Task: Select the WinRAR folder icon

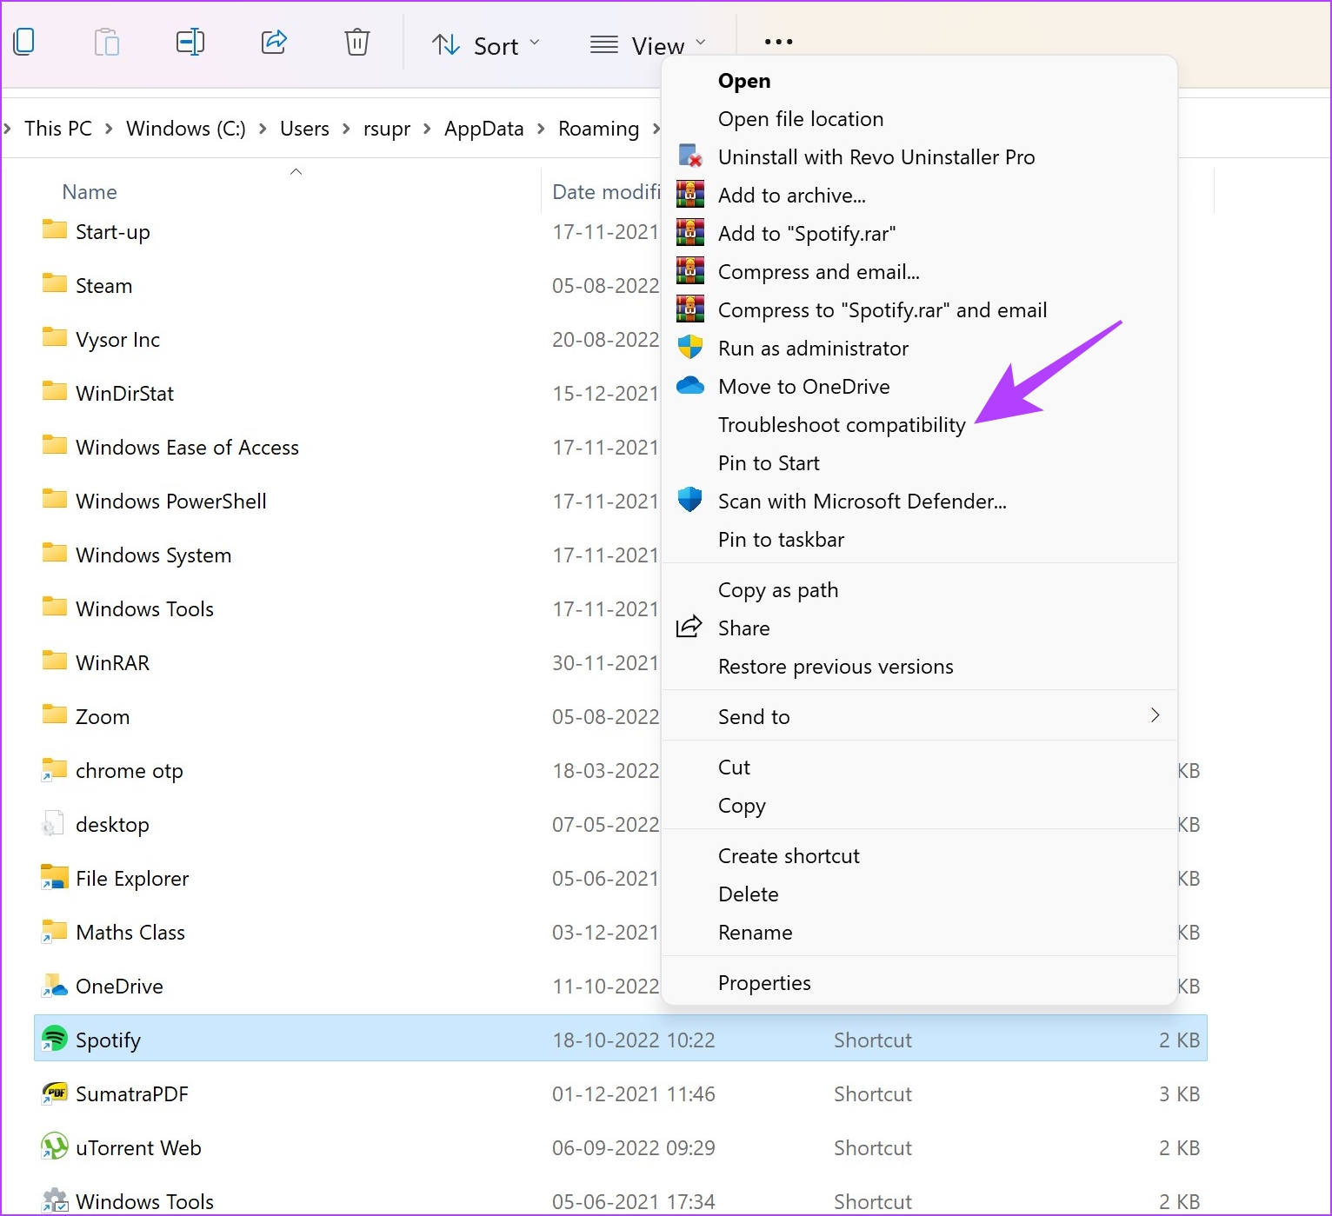Action: 55,661
